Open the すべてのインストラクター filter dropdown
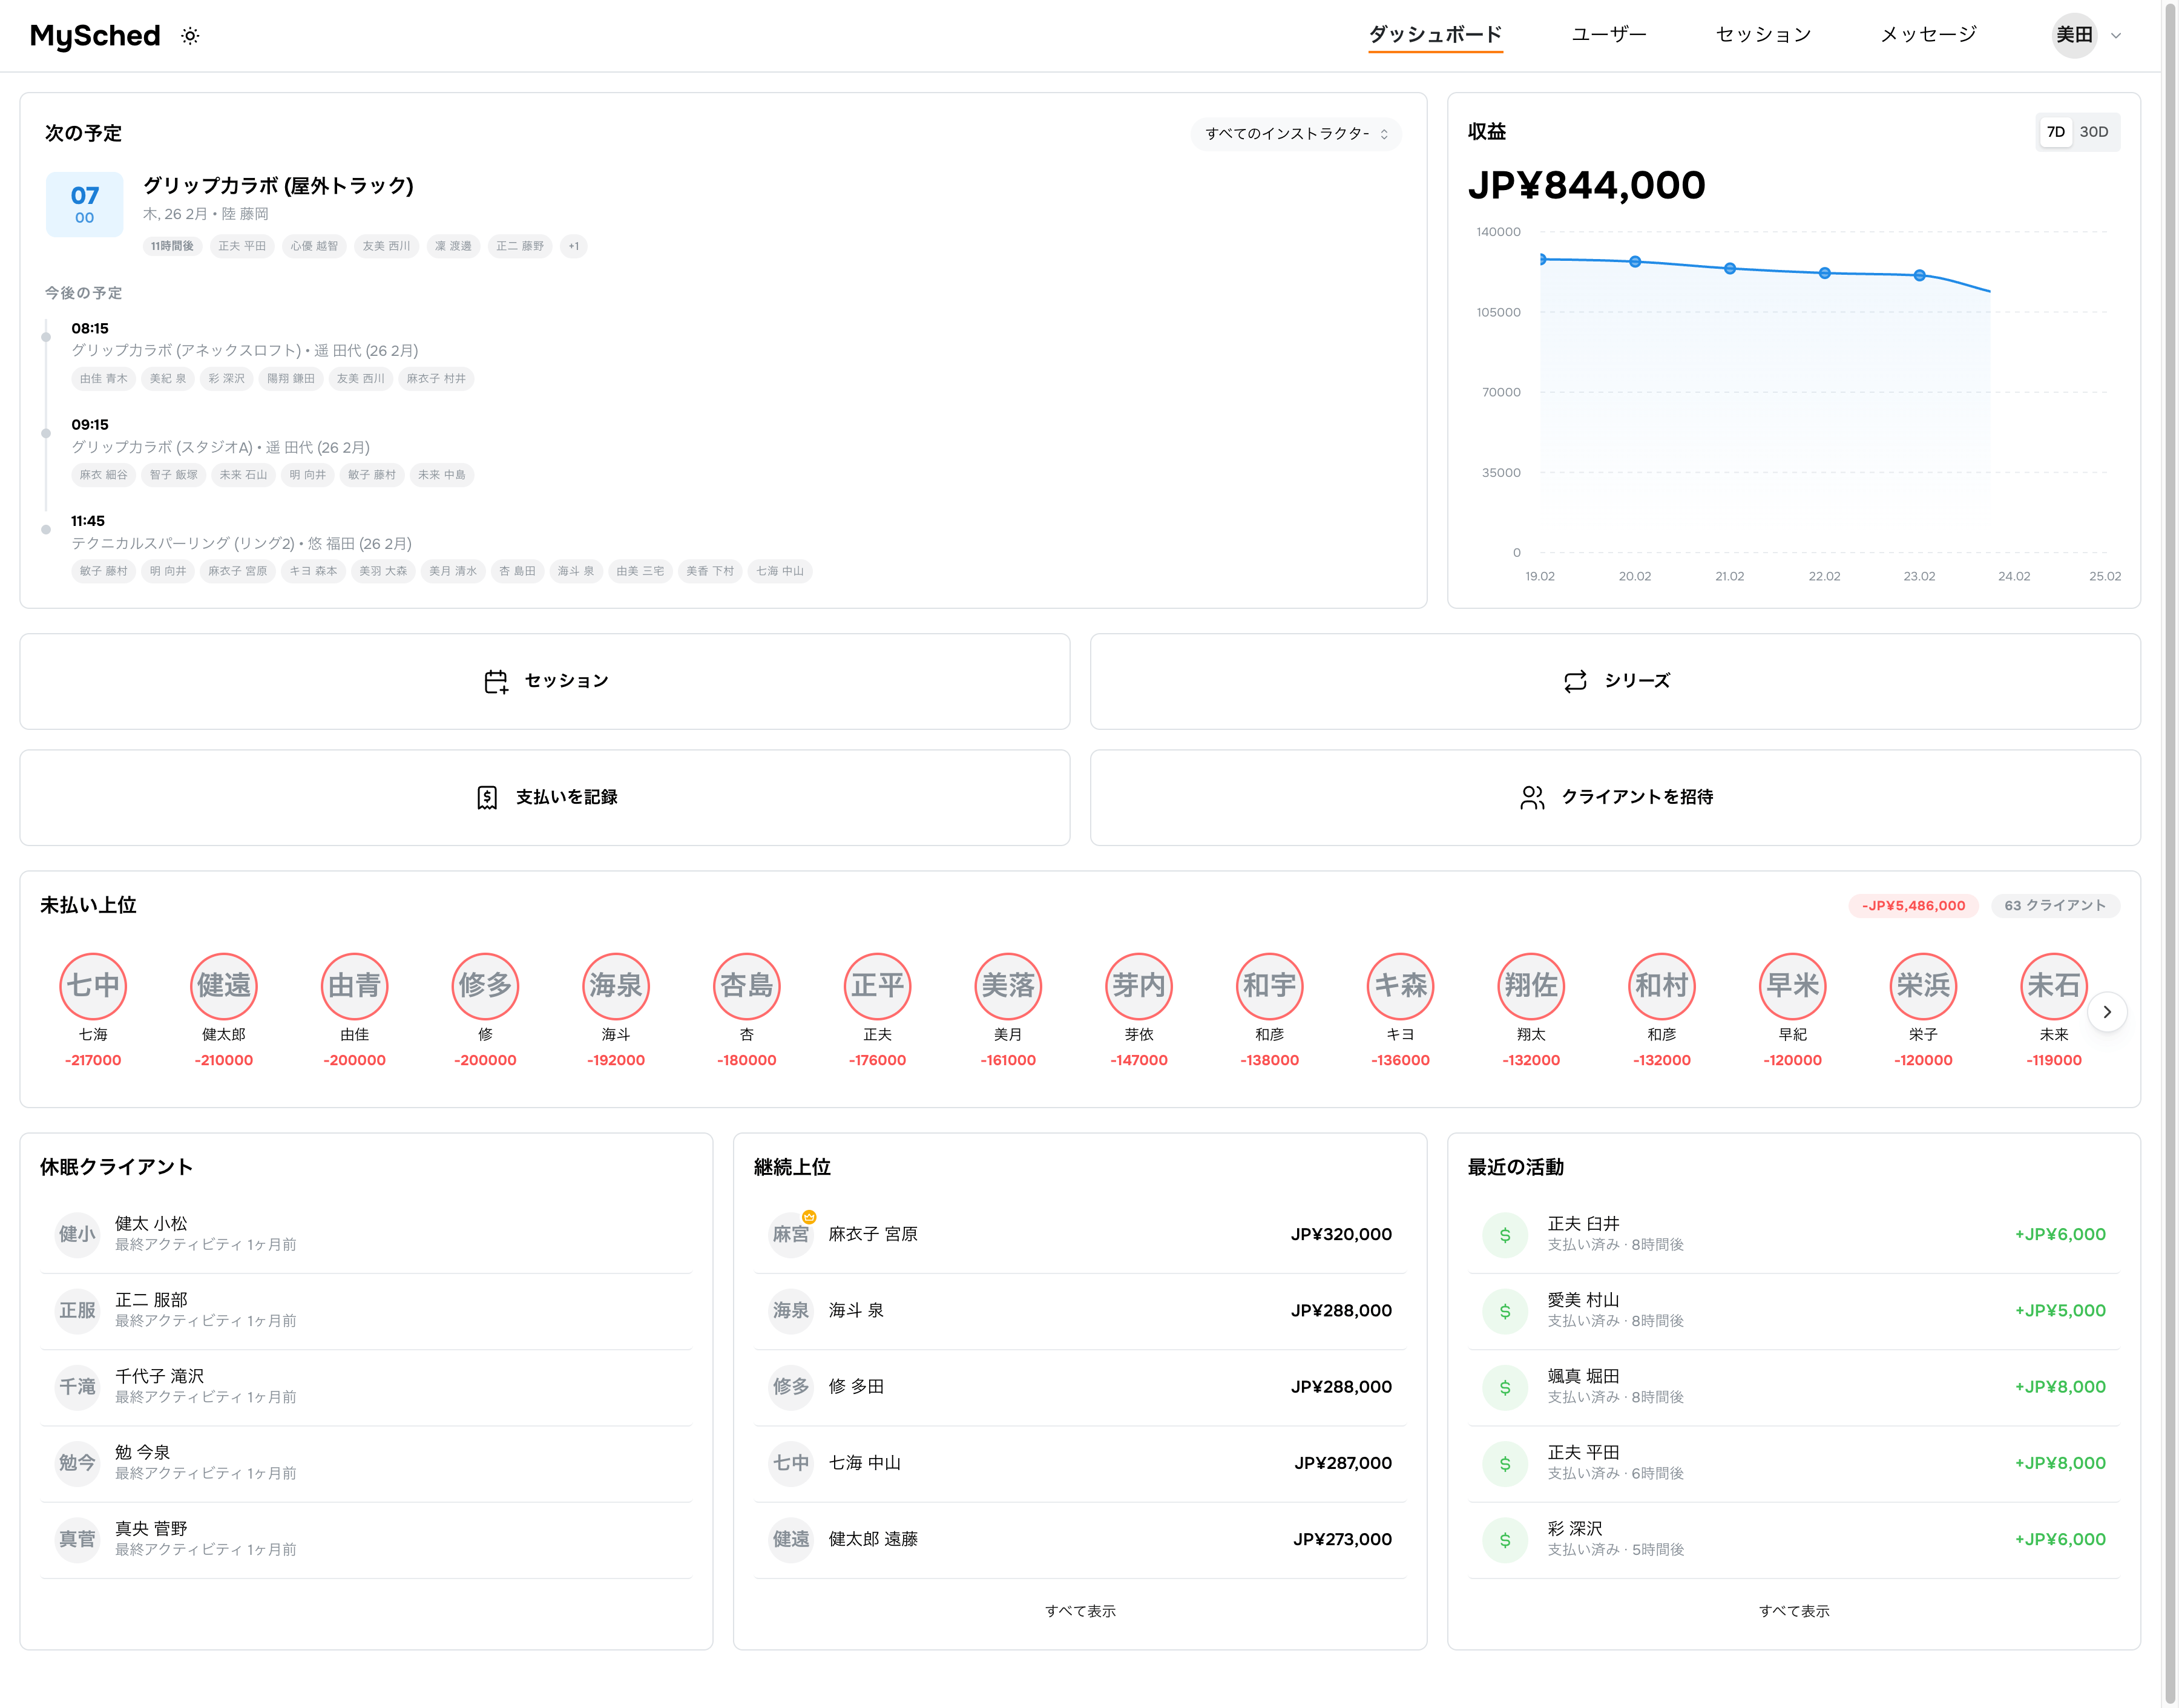This screenshot has height=1708, width=2179. (x=1295, y=133)
